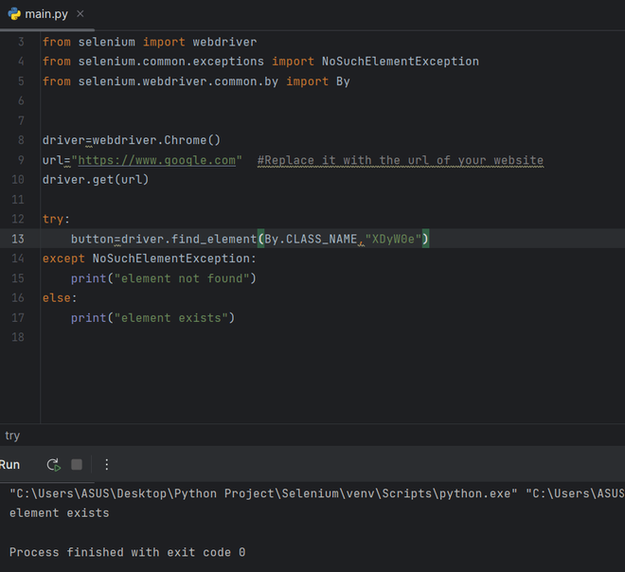Open the Run toolbar more options menu
The width and height of the screenshot is (625, 572).
click(x=107, y=464)
